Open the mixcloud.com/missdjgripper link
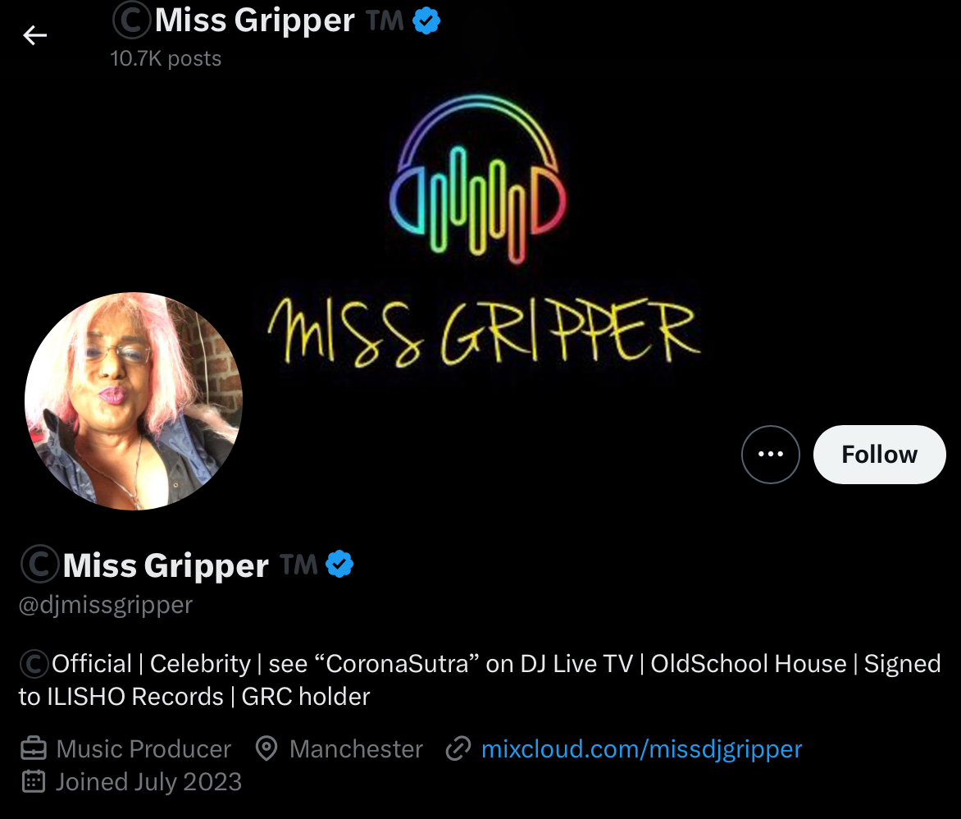The width and height of the screenshot is (961, 819). tap(642, 749)
